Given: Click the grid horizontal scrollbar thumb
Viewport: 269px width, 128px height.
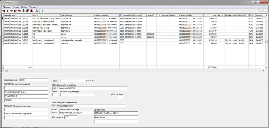Looking at the screenshot, I should click(6, 70).
